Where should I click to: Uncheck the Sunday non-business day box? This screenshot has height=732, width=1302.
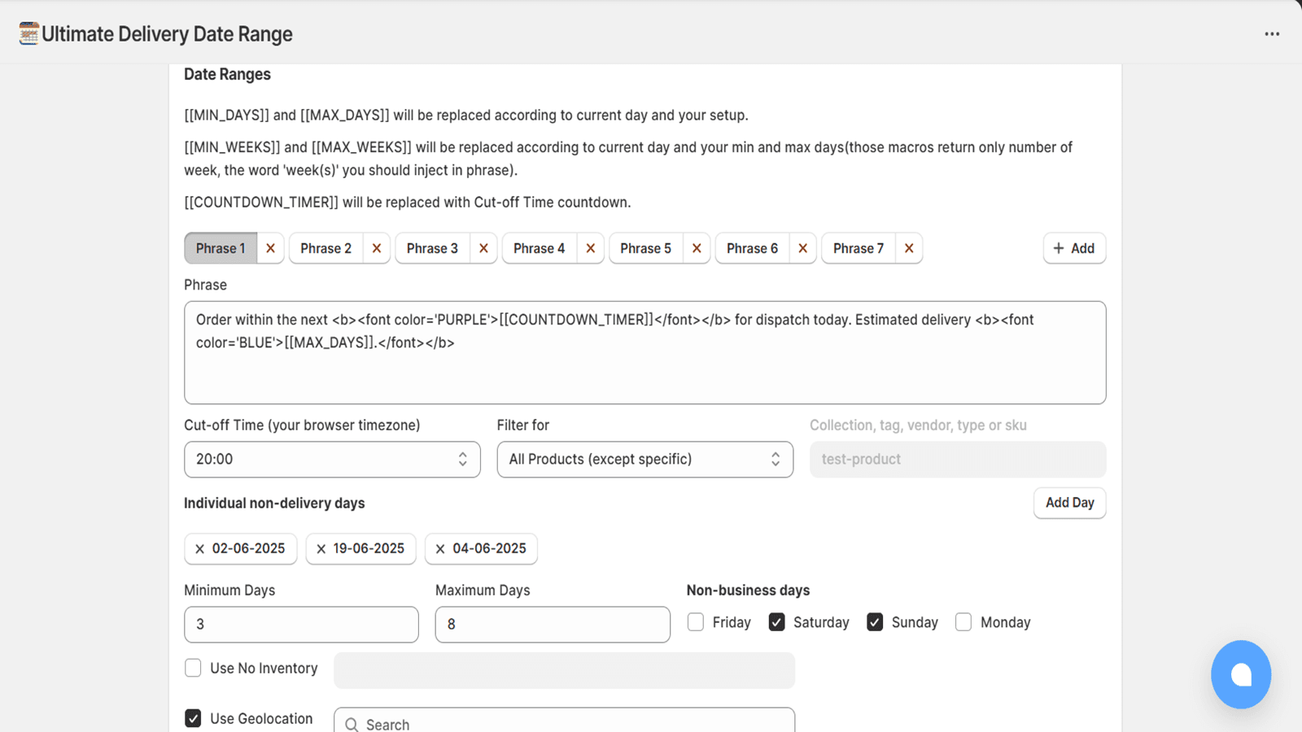[x=875, y=622]
